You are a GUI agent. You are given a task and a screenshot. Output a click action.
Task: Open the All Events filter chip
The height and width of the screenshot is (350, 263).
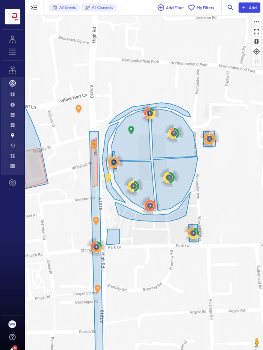[64, 7]
